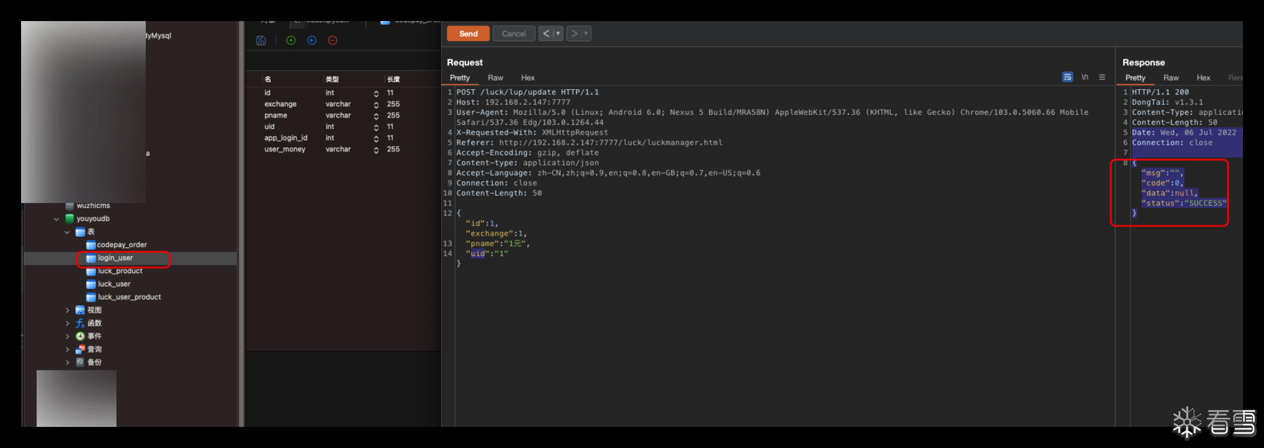Open the hamburger options menu in the Request panel

[1102, 77]
